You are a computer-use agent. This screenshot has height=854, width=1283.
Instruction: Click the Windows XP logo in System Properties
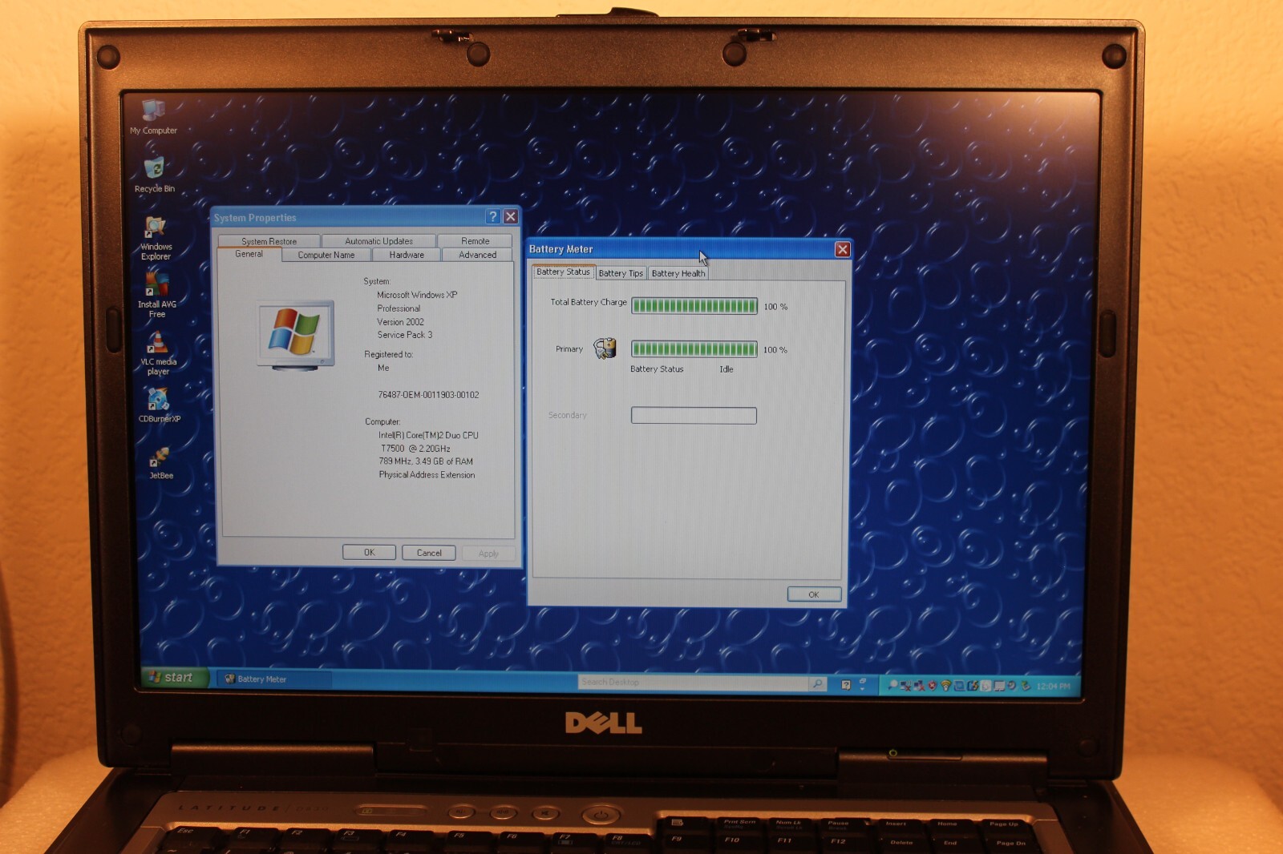point(295,334)
